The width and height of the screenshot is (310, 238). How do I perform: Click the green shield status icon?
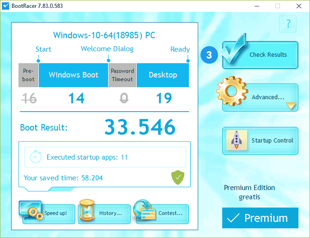pyautogui.click(x=178, y=177)
